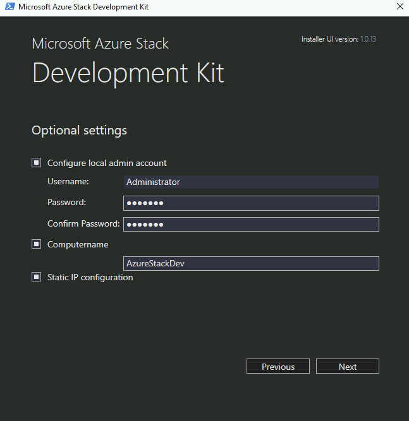Toggle the Computername checkbox
The width and height of the screenshot is (409, 421).
[36, 244]
